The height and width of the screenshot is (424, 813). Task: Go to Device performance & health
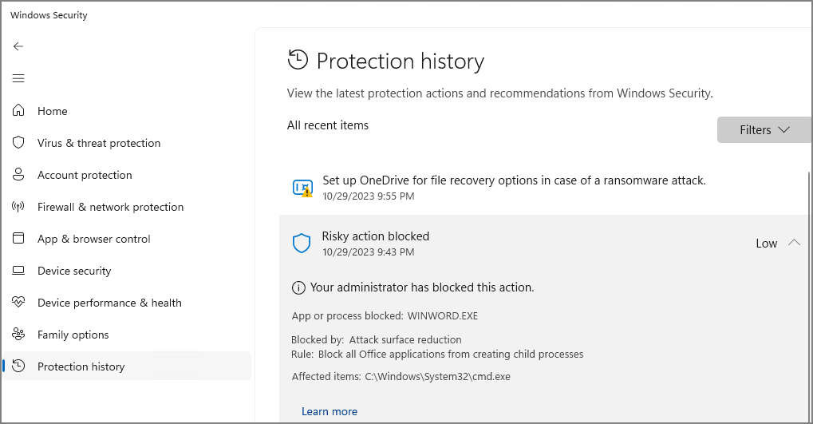click(109, 303)
